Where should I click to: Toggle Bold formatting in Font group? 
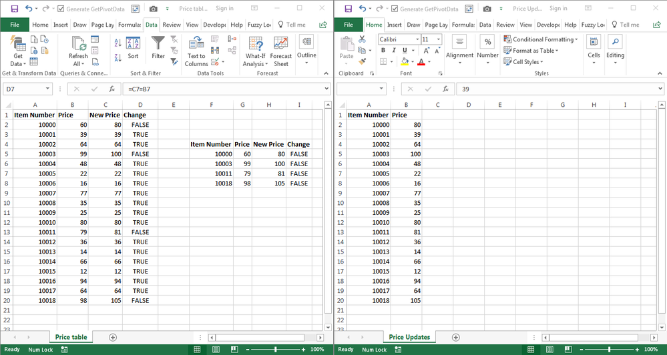coord(383,51)
